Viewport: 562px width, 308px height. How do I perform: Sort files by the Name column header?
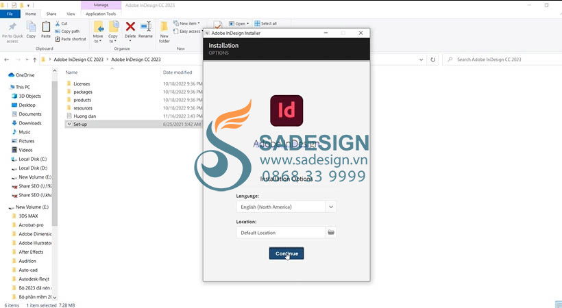click(x=71, y=73)
